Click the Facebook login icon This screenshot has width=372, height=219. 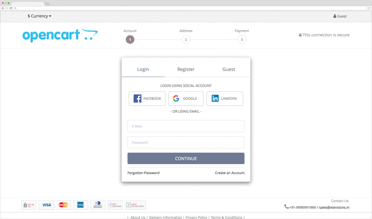(x=137, y=98)
